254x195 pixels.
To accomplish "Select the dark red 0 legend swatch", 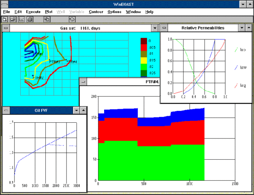I will (x=144, y=41).
